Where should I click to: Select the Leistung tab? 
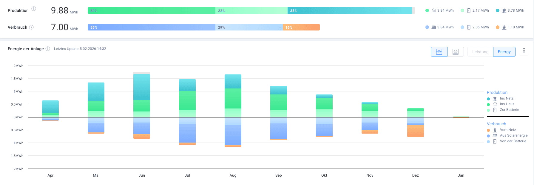pyautogui.click(x=480, y=52)
